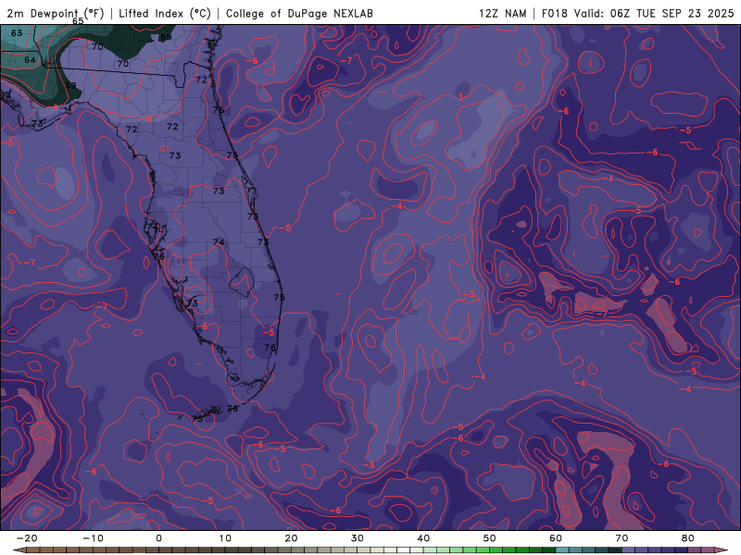Click the "-10" color bar label

point(93,538)
